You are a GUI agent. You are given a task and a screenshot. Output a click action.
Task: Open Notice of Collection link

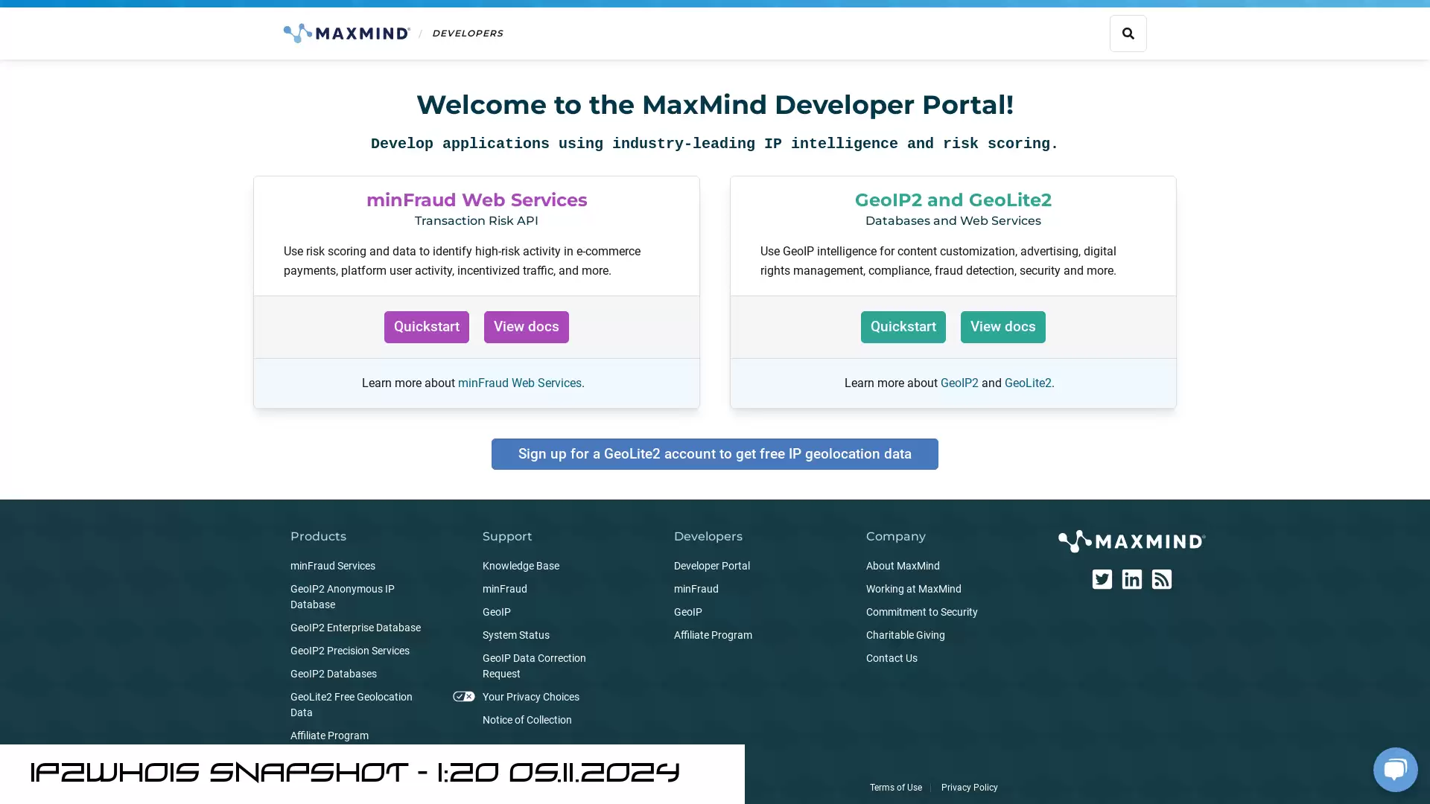pyautogui.click(x=527, y=720)
